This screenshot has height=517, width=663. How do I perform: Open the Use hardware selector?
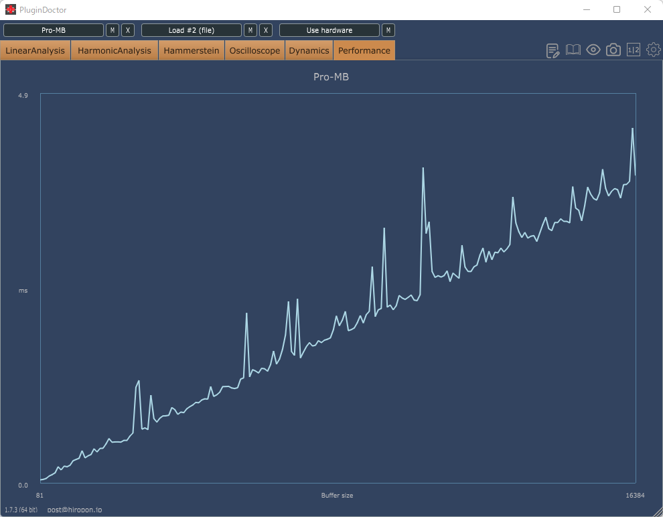tap(329, 30)
